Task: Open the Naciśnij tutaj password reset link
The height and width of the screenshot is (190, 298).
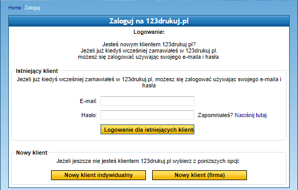Action: pyautogui.click(x=251, y=115)
